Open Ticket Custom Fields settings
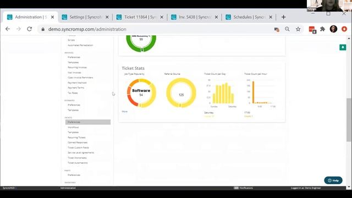 click(x=78, y=147)
